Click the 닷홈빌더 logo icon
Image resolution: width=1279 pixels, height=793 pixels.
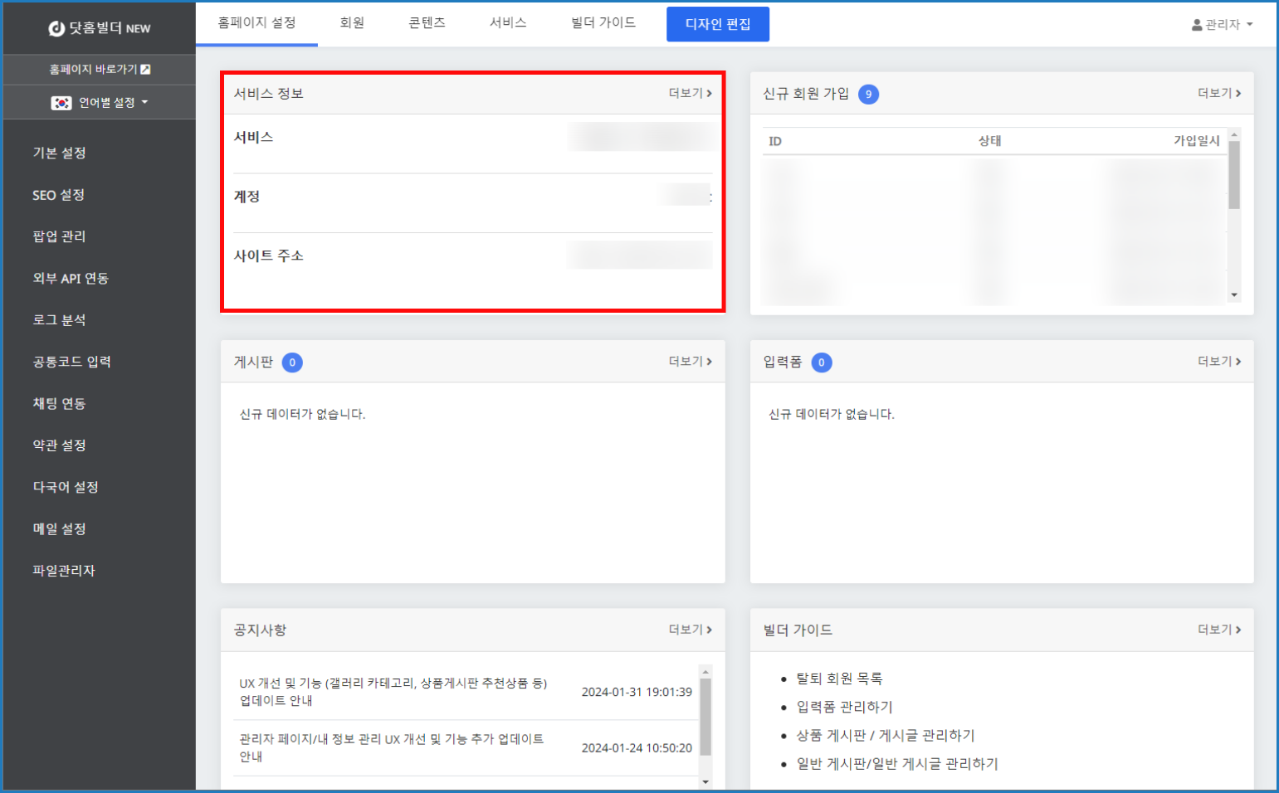(56, 28)
